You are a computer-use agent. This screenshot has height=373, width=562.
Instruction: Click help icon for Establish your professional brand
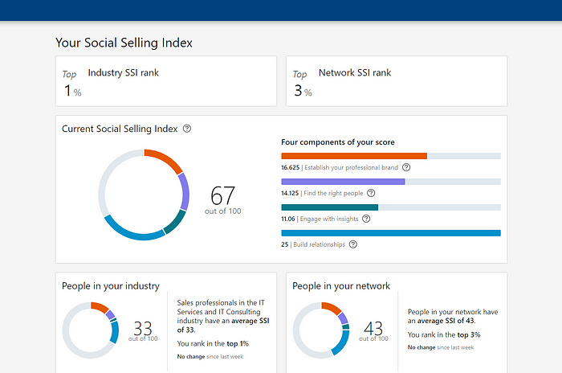406,167
